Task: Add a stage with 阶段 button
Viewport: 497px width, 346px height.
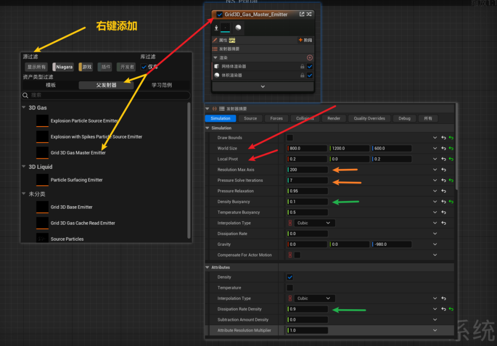Action: click(305, 40)
